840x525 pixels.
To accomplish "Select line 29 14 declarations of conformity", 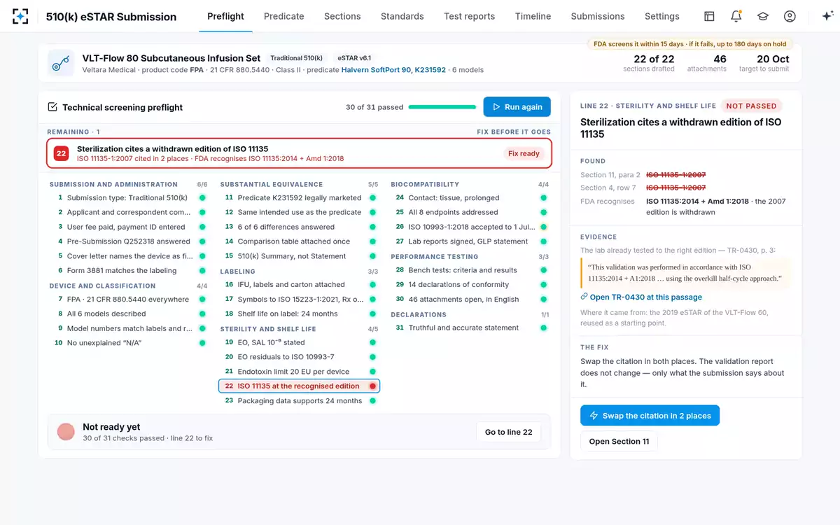I will [470, 285].
